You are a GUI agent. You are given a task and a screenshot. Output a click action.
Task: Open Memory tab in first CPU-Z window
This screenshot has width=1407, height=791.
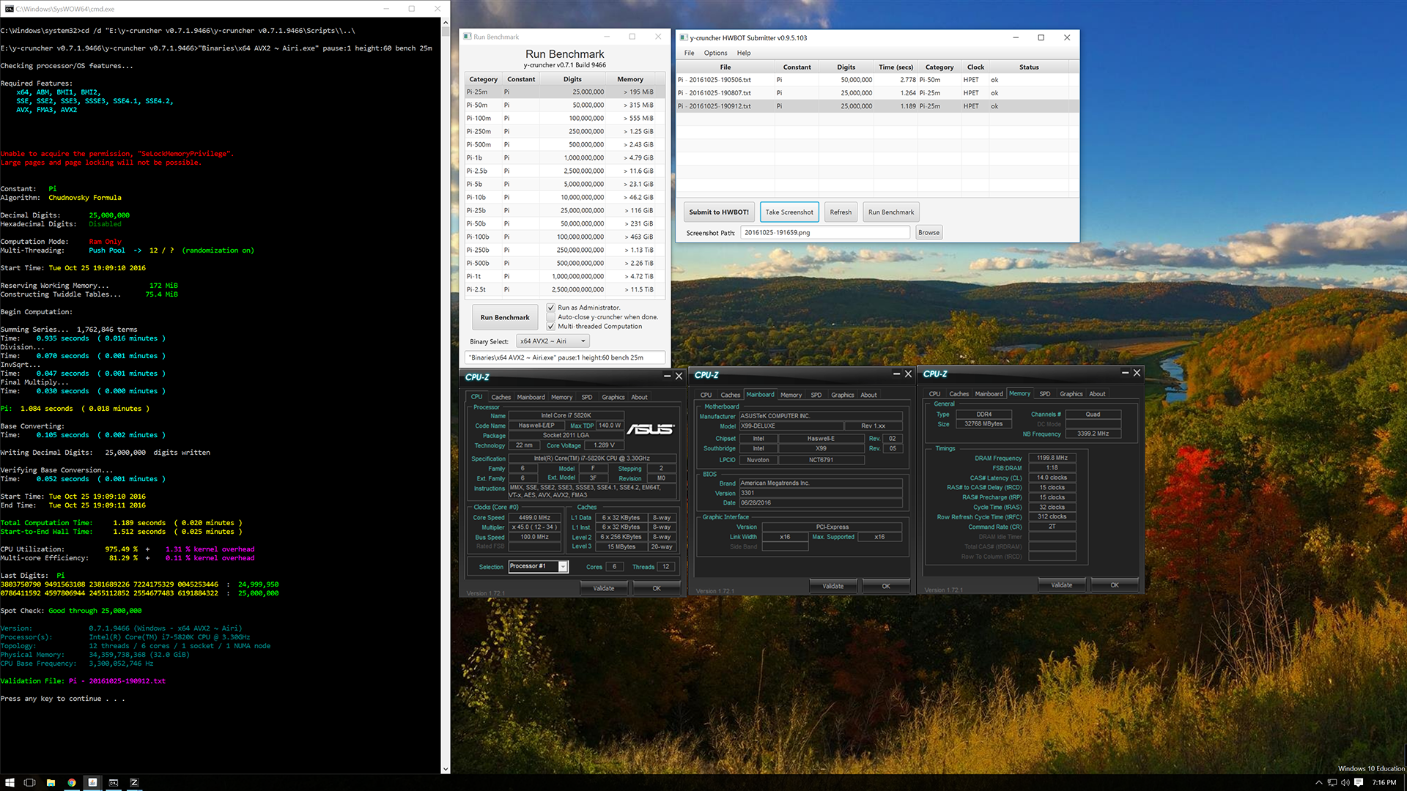[x=561, y=397]
